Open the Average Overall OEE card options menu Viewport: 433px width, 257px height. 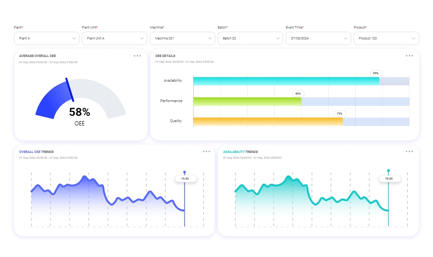tap(137, 56)
